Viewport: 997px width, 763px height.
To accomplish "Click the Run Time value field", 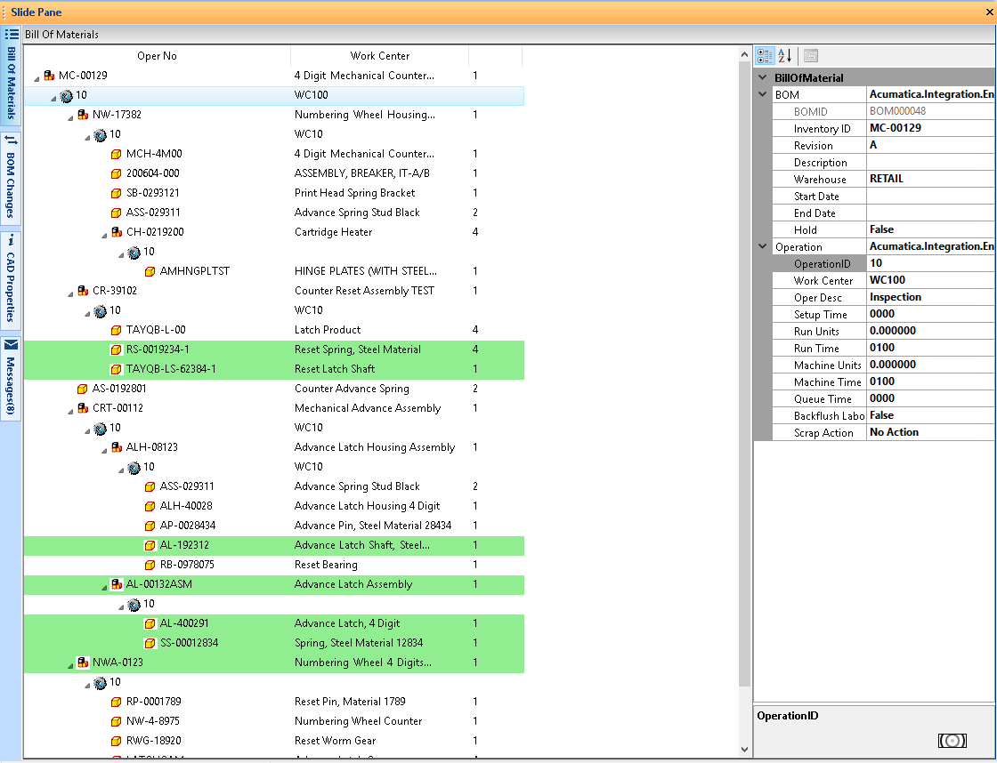I will point(931,348).
